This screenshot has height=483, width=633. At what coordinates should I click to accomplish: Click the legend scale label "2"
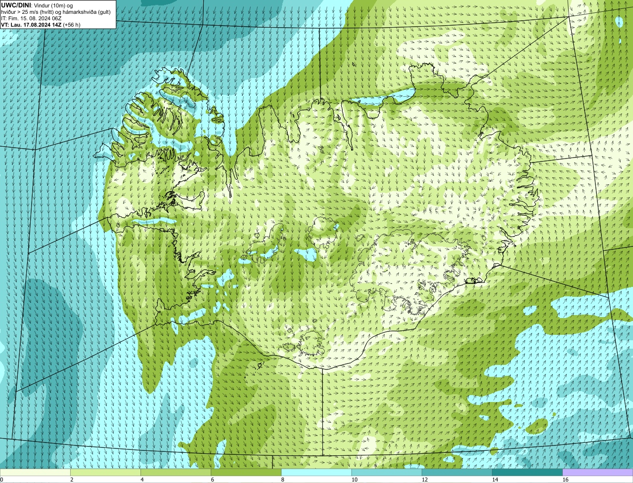(72, 480)
